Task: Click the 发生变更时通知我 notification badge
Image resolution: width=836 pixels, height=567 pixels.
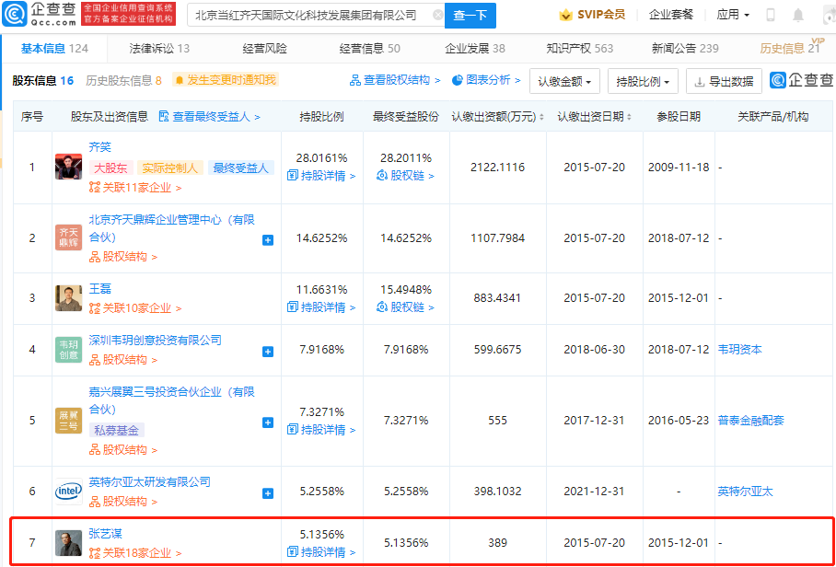Action: click(224, 81)
